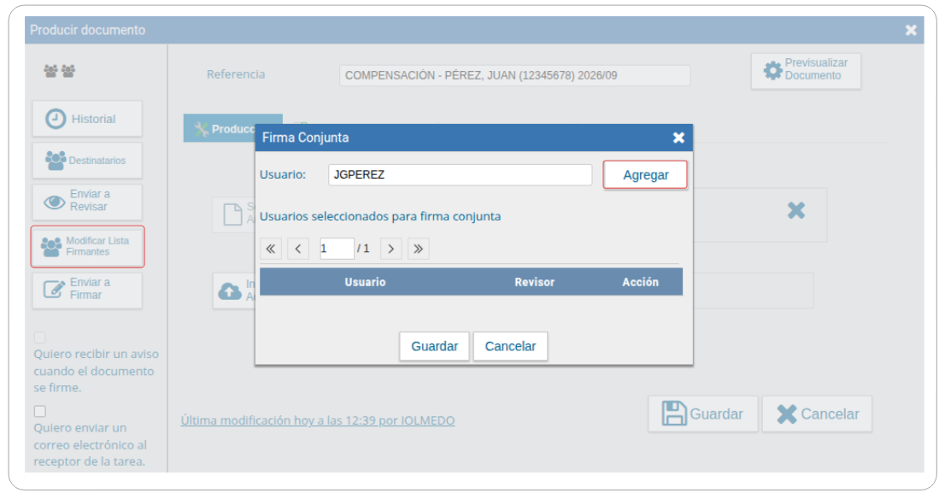Add the user with Agregar
This screenshot has width=945, height=499.
(645, 175)
